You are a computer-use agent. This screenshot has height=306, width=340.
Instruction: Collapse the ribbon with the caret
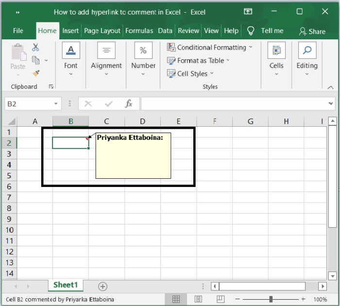330,87
